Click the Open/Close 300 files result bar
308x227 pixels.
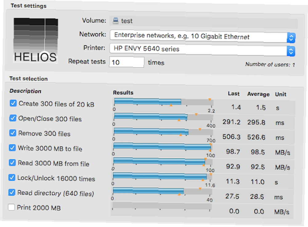163,117
